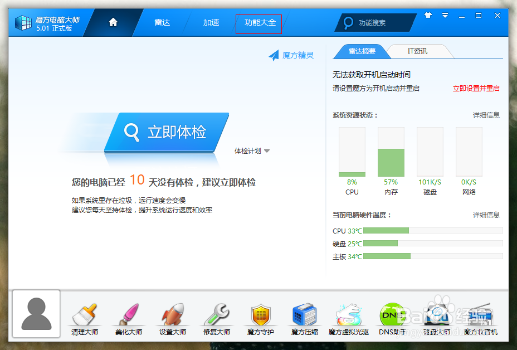Launch 设置大师 rocket icon
The image size is (517, 350).
[x=173, y=314]
